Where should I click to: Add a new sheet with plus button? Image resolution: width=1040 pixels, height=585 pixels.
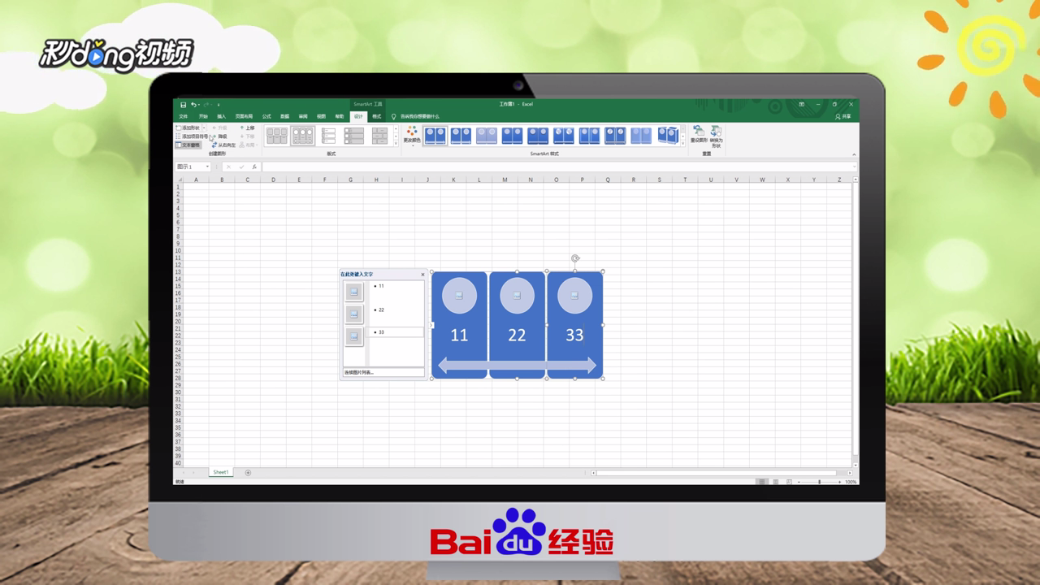(x=248, y=472)
